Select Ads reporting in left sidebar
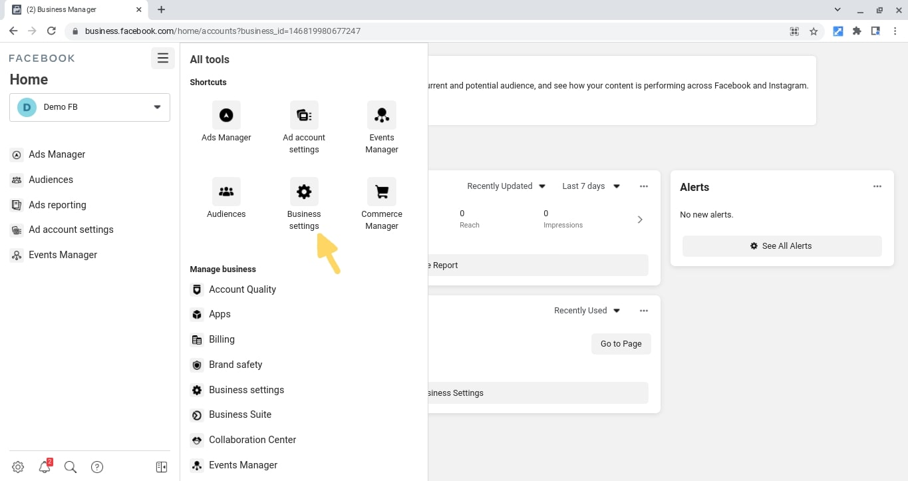The height and width of the screenshot is (481, 908). pyautogui.click(x=49, y=205)
